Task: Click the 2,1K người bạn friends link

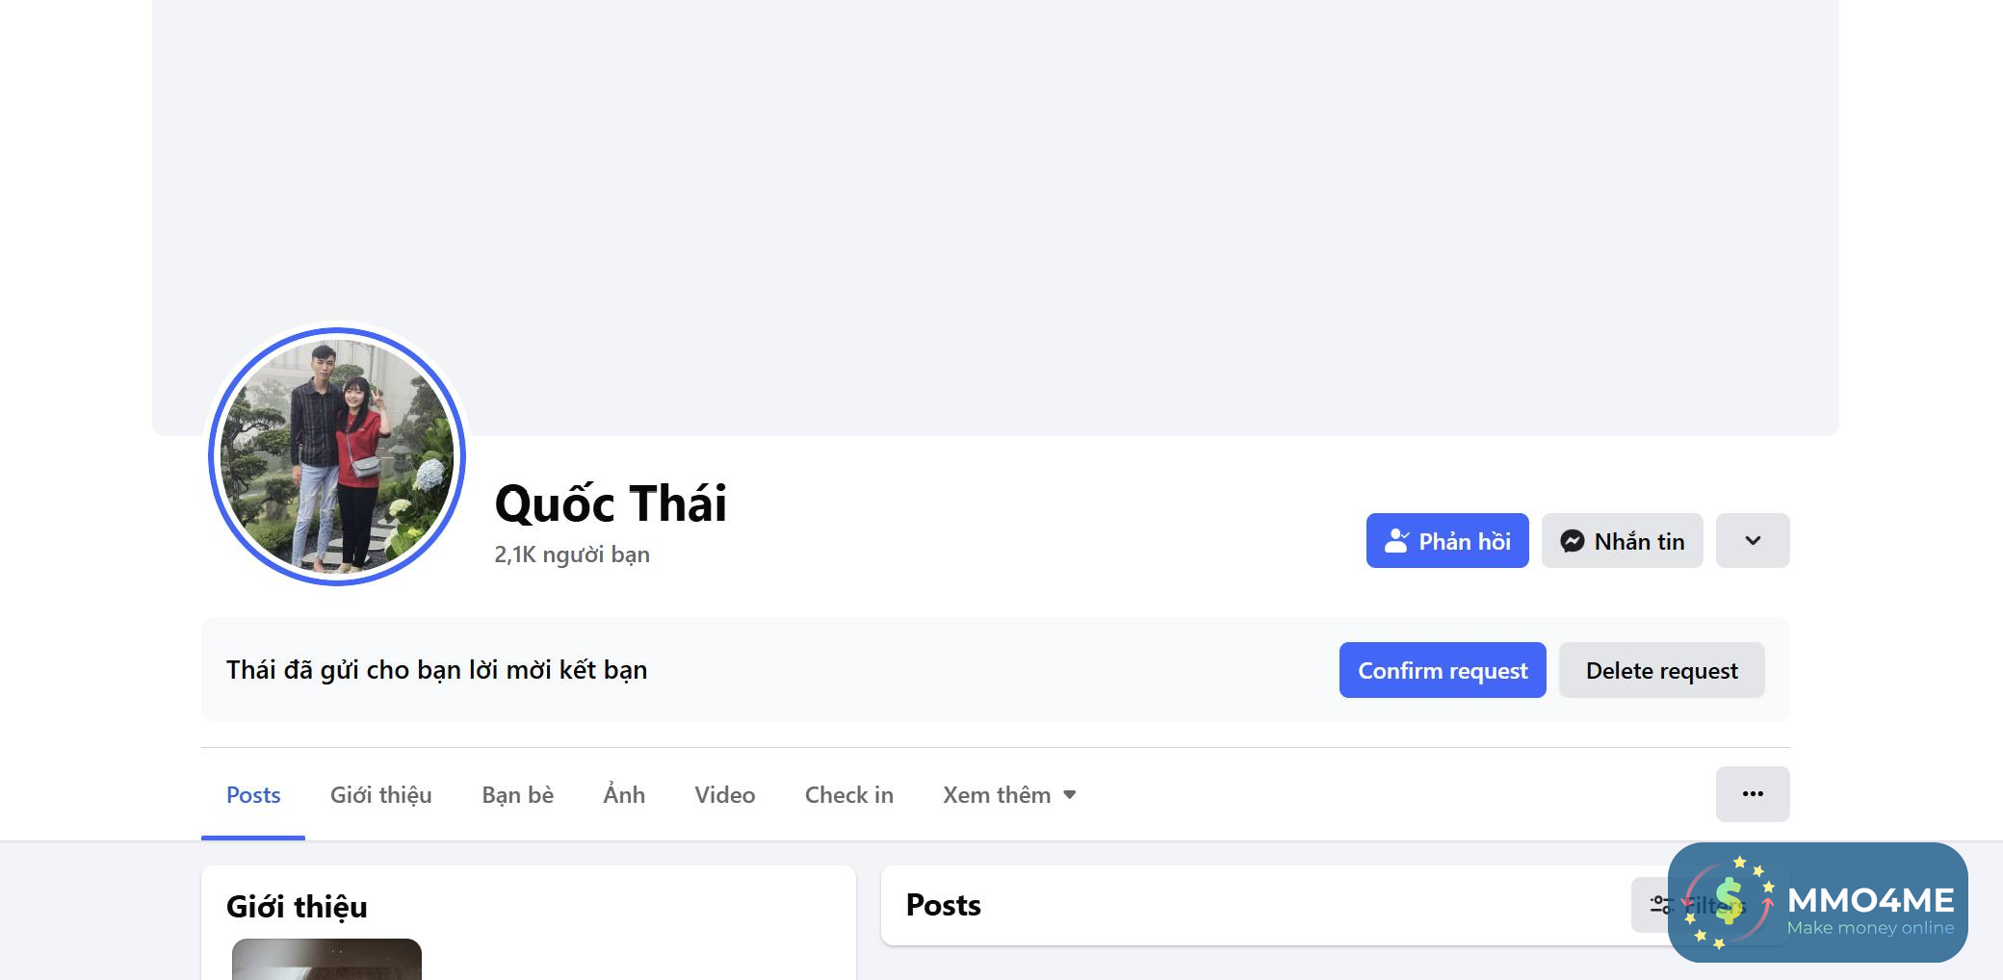Action: tap(572, 555)
